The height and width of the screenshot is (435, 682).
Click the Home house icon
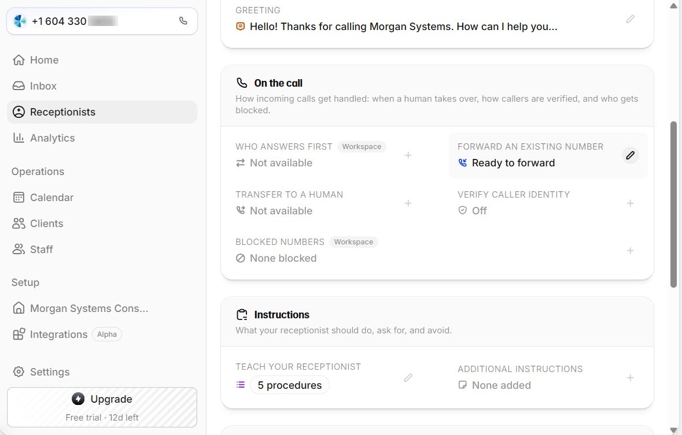19,60
